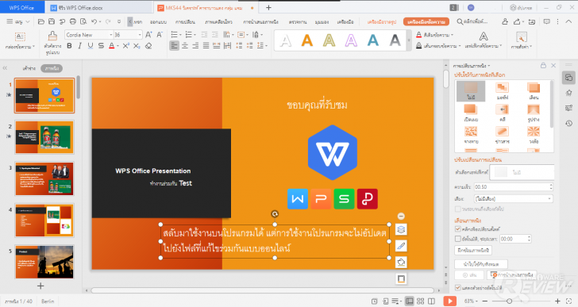
Task: Toggle Strikethrough formatting
Action: [x=101, y=46]
